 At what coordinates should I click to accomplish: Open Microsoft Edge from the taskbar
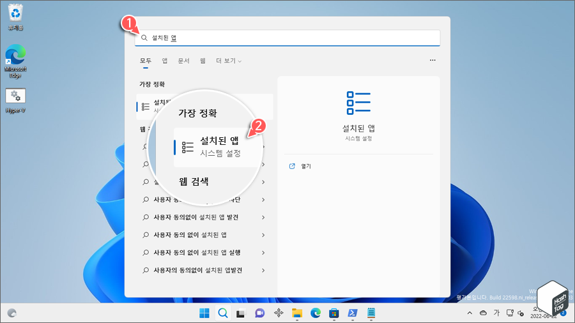(x=316, y=313)
